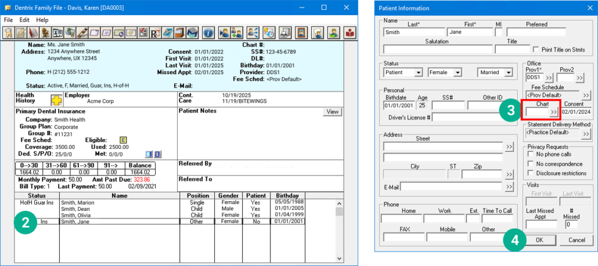Click OK in Patient Information dialog
This screenshot has width=598, height=266.
(539, 240)
